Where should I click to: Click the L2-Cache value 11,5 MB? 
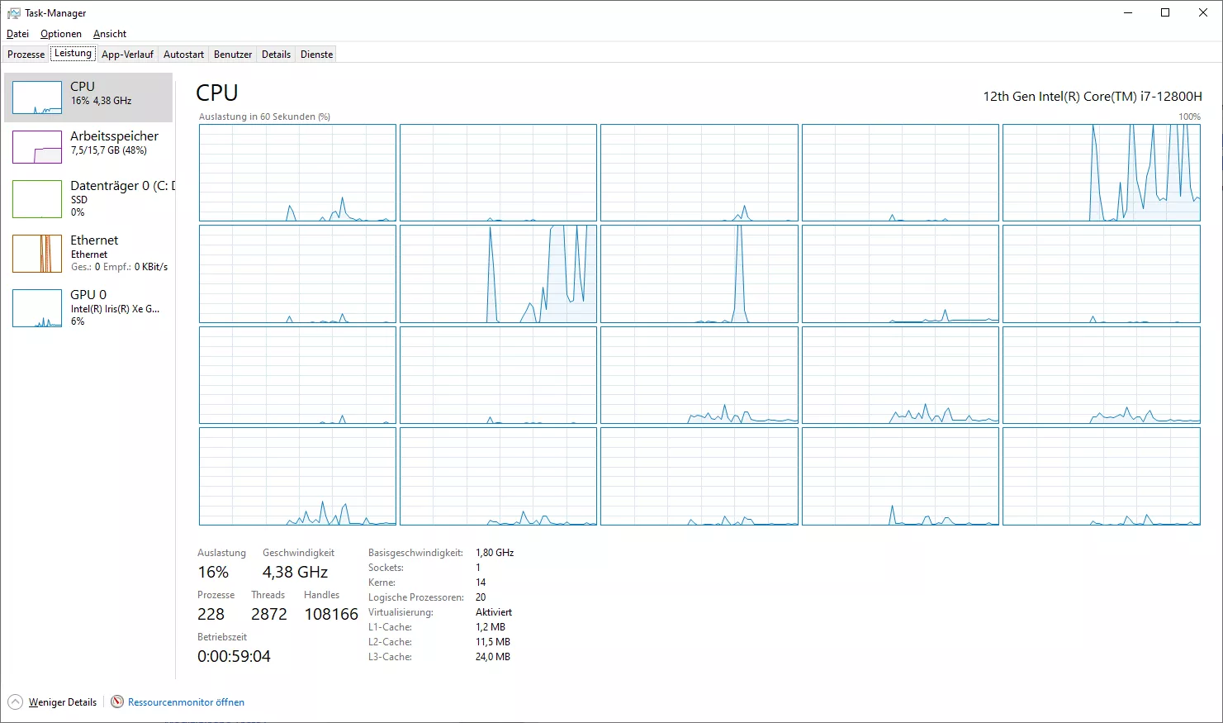click(x=493, y=642)
